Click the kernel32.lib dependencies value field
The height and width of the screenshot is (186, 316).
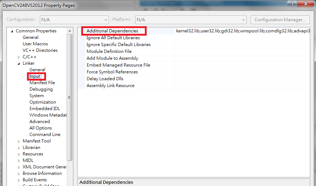pyautogui.click(x=242, y=31)
